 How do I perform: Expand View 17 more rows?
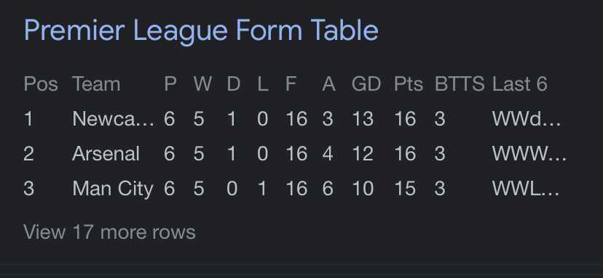(109, 232)
